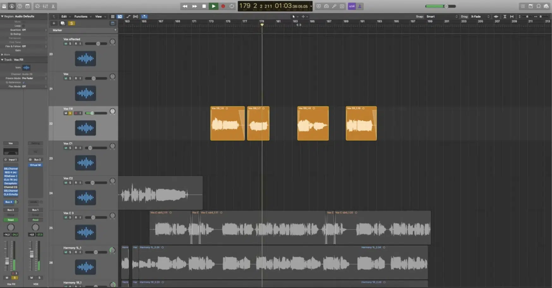Click the Input 1 slot in channel strip
The image size is (552, 288).
(11, 159)
